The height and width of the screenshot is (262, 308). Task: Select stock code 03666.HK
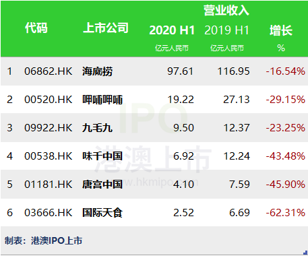[49, 213]
